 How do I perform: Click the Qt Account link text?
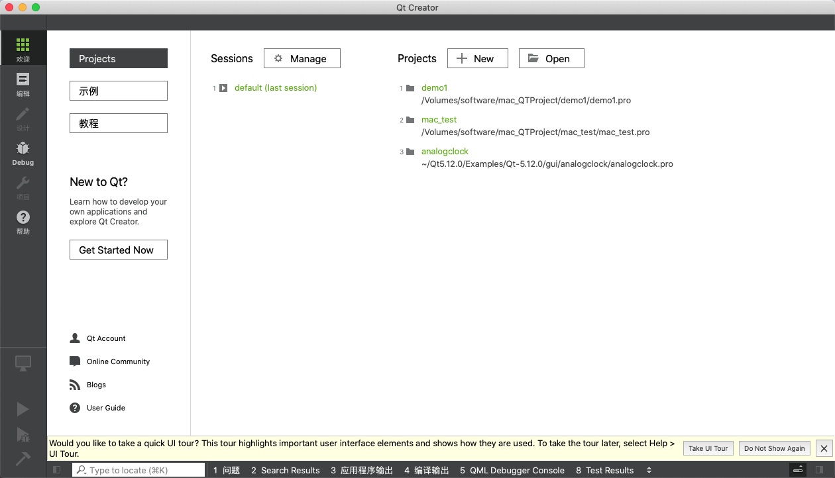[106, 338]
